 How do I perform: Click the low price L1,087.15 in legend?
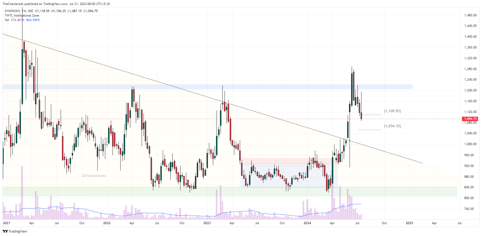(75, 11)
